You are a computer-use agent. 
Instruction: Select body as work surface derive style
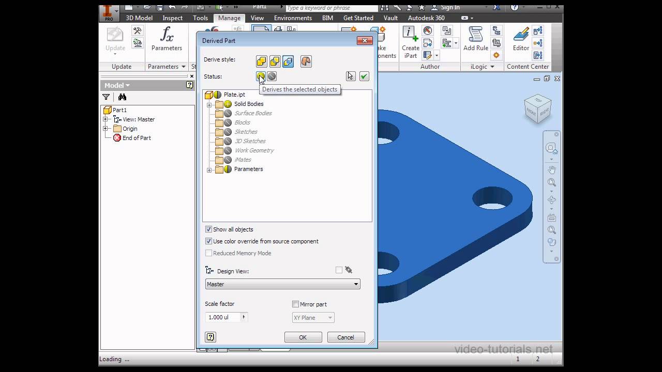coord(306,61)
